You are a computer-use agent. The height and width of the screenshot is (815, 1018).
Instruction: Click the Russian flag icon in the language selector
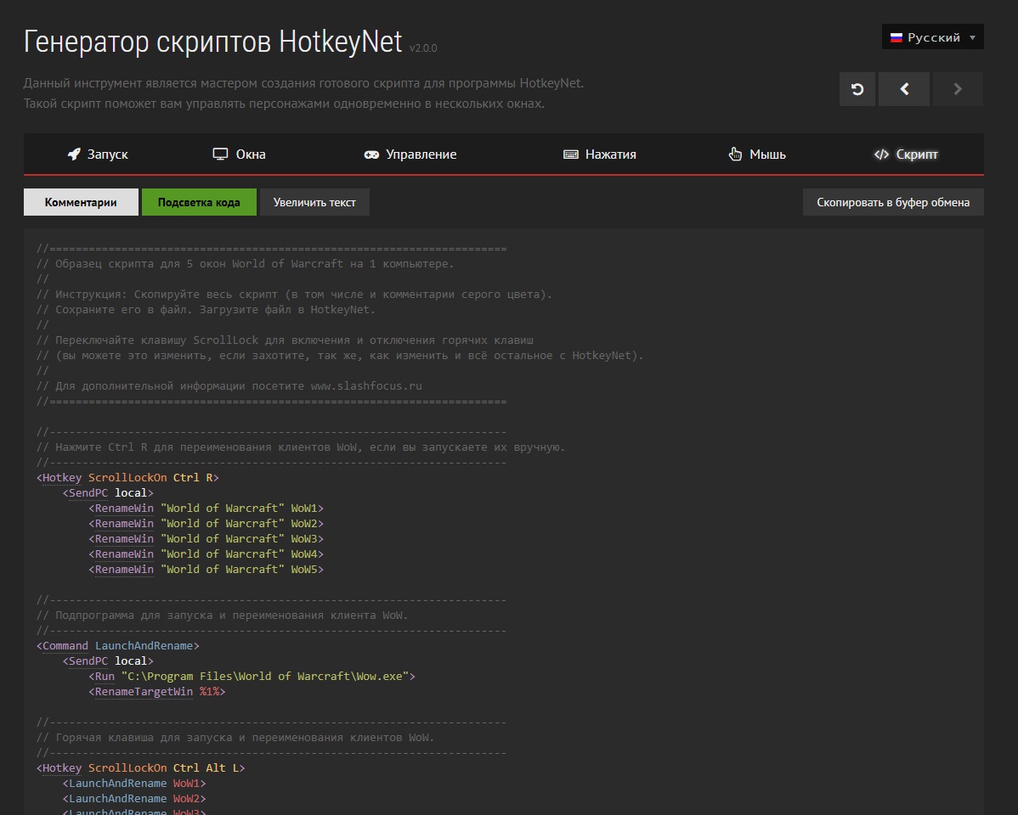click(x=896, y=37)
